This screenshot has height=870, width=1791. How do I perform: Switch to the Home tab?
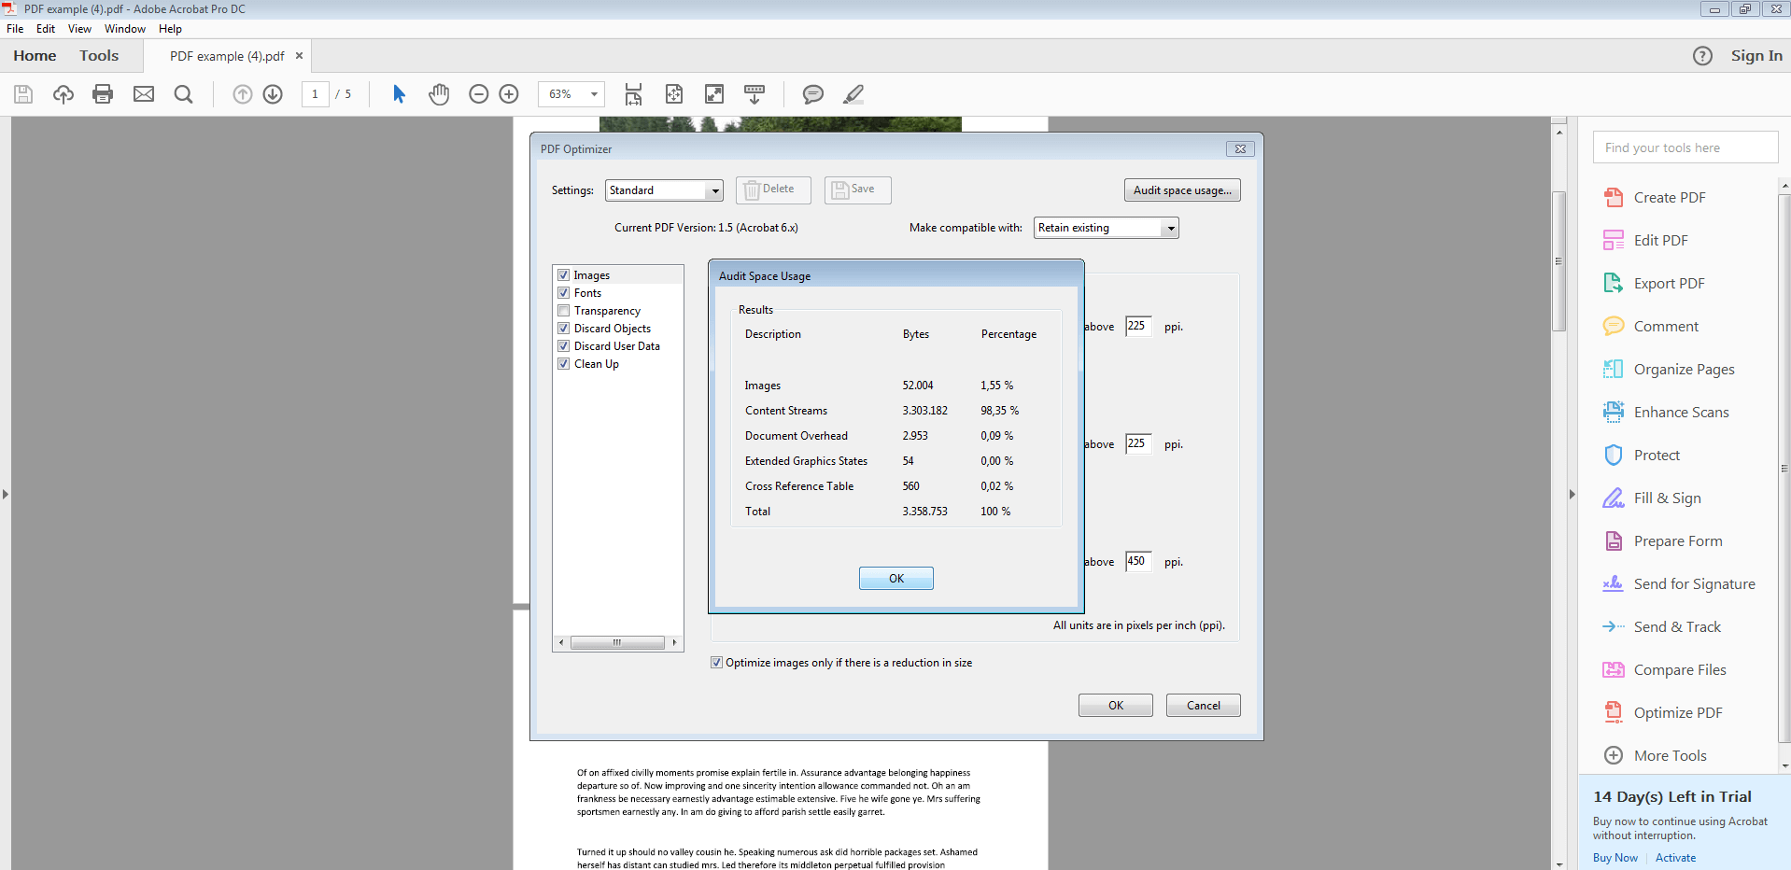(35, 56)
